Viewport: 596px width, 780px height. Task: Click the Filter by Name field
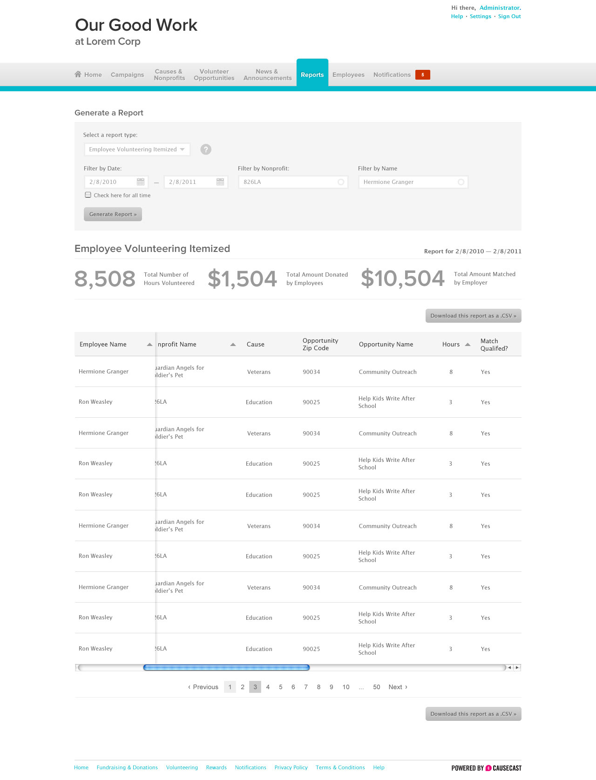pos(413,182)
